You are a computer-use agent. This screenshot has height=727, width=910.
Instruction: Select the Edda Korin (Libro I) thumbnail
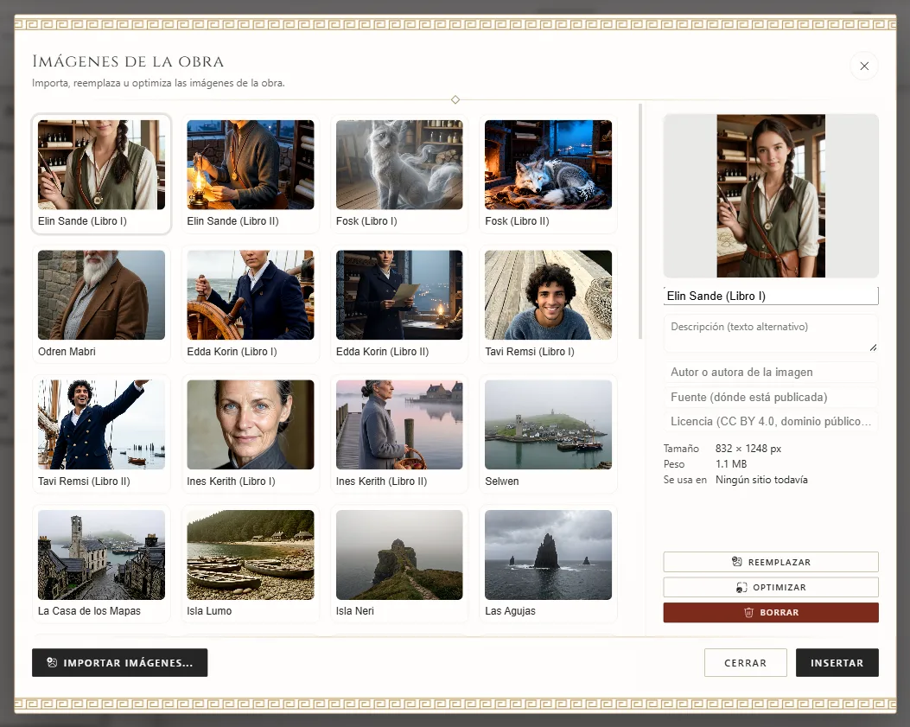[x=250, y=304]
